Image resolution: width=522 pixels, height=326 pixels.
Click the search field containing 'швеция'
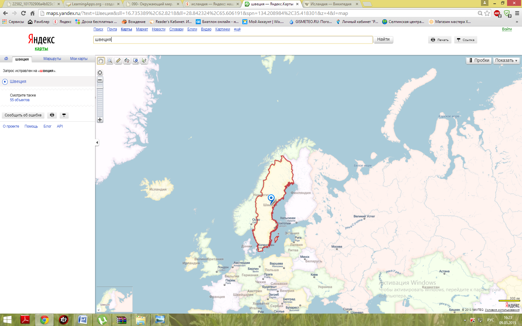[x=233, y=40]
